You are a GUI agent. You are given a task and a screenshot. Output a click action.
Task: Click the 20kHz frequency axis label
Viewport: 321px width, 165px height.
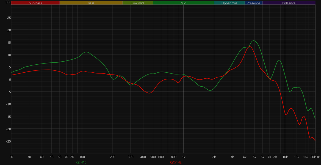(315, 157)
